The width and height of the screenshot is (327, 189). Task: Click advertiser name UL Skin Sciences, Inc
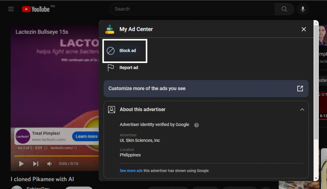[x=140, y=140]
